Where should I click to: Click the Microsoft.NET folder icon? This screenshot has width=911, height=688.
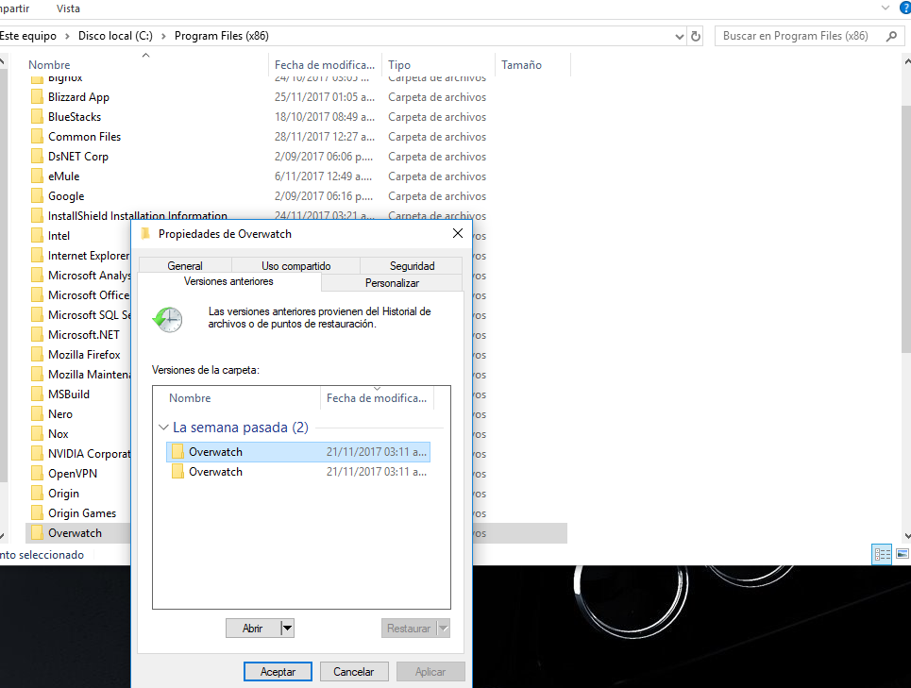37,334
